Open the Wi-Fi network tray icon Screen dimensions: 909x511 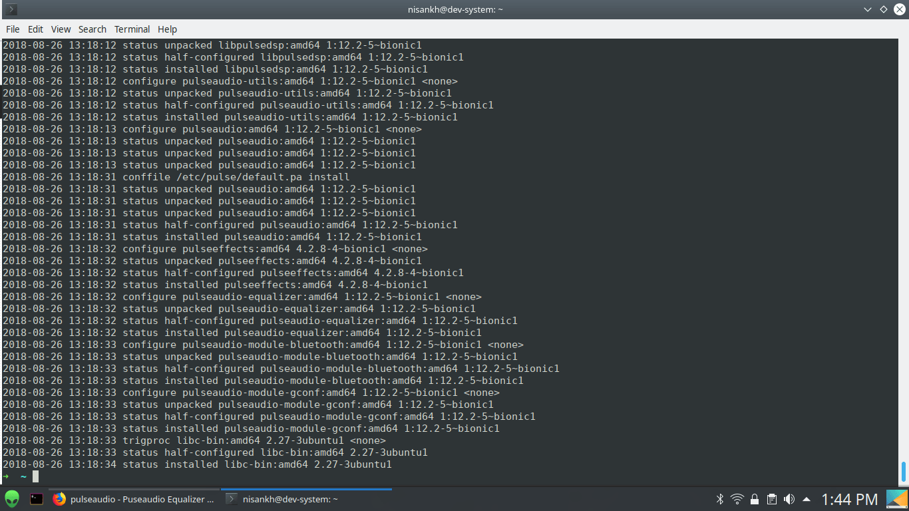point(737,499)
